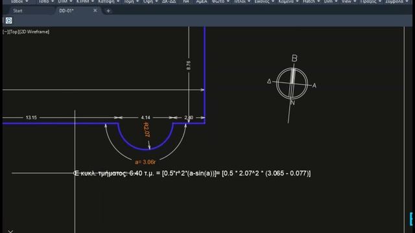Select the 2.40 dimension text
415x233 pixels.
coord(189,118)
